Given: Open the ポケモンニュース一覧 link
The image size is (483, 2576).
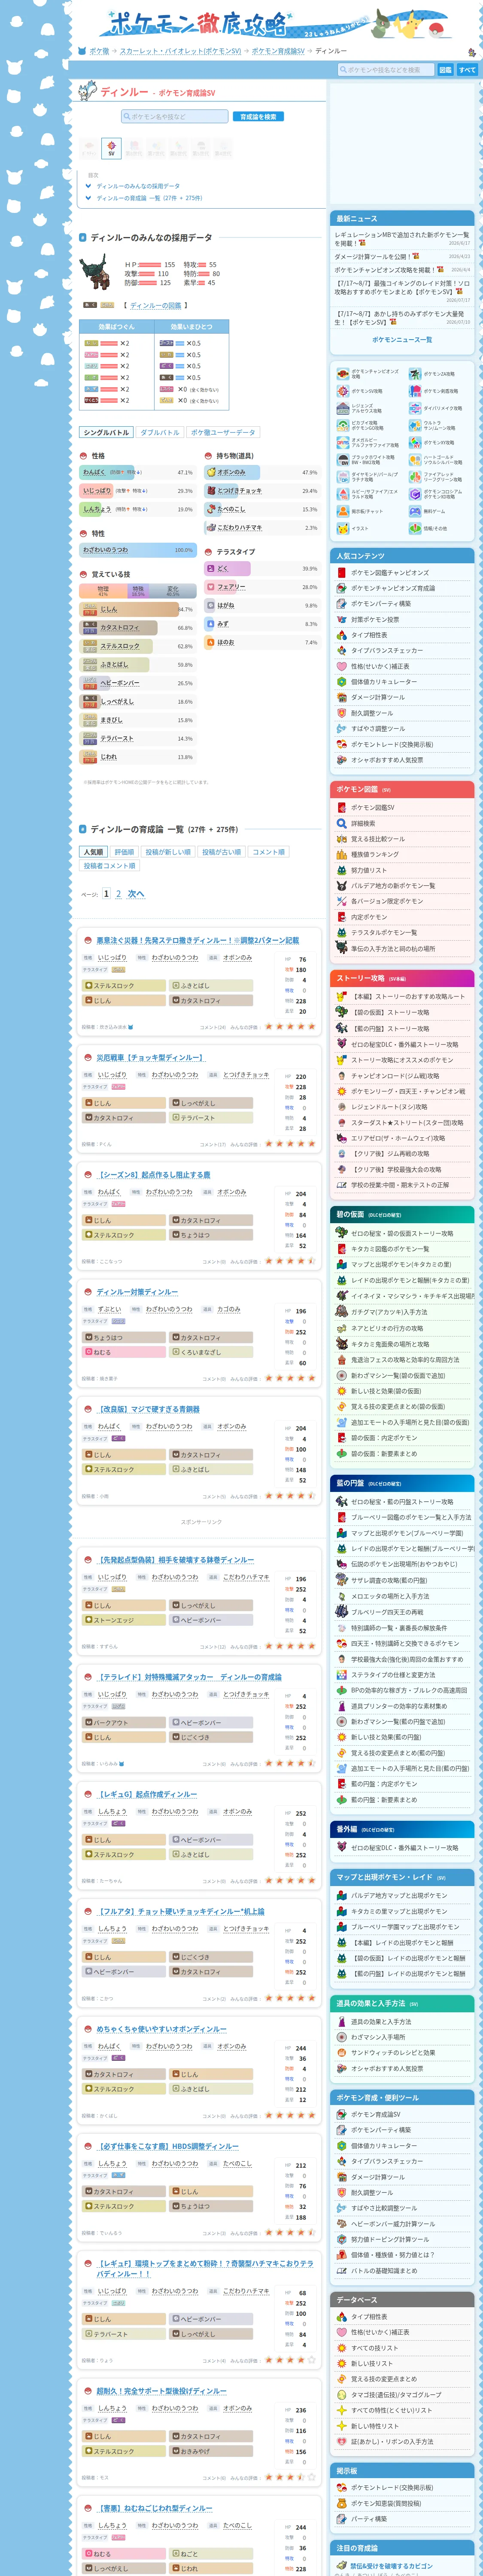Looking at the screenshot, I should coord(402,340).
